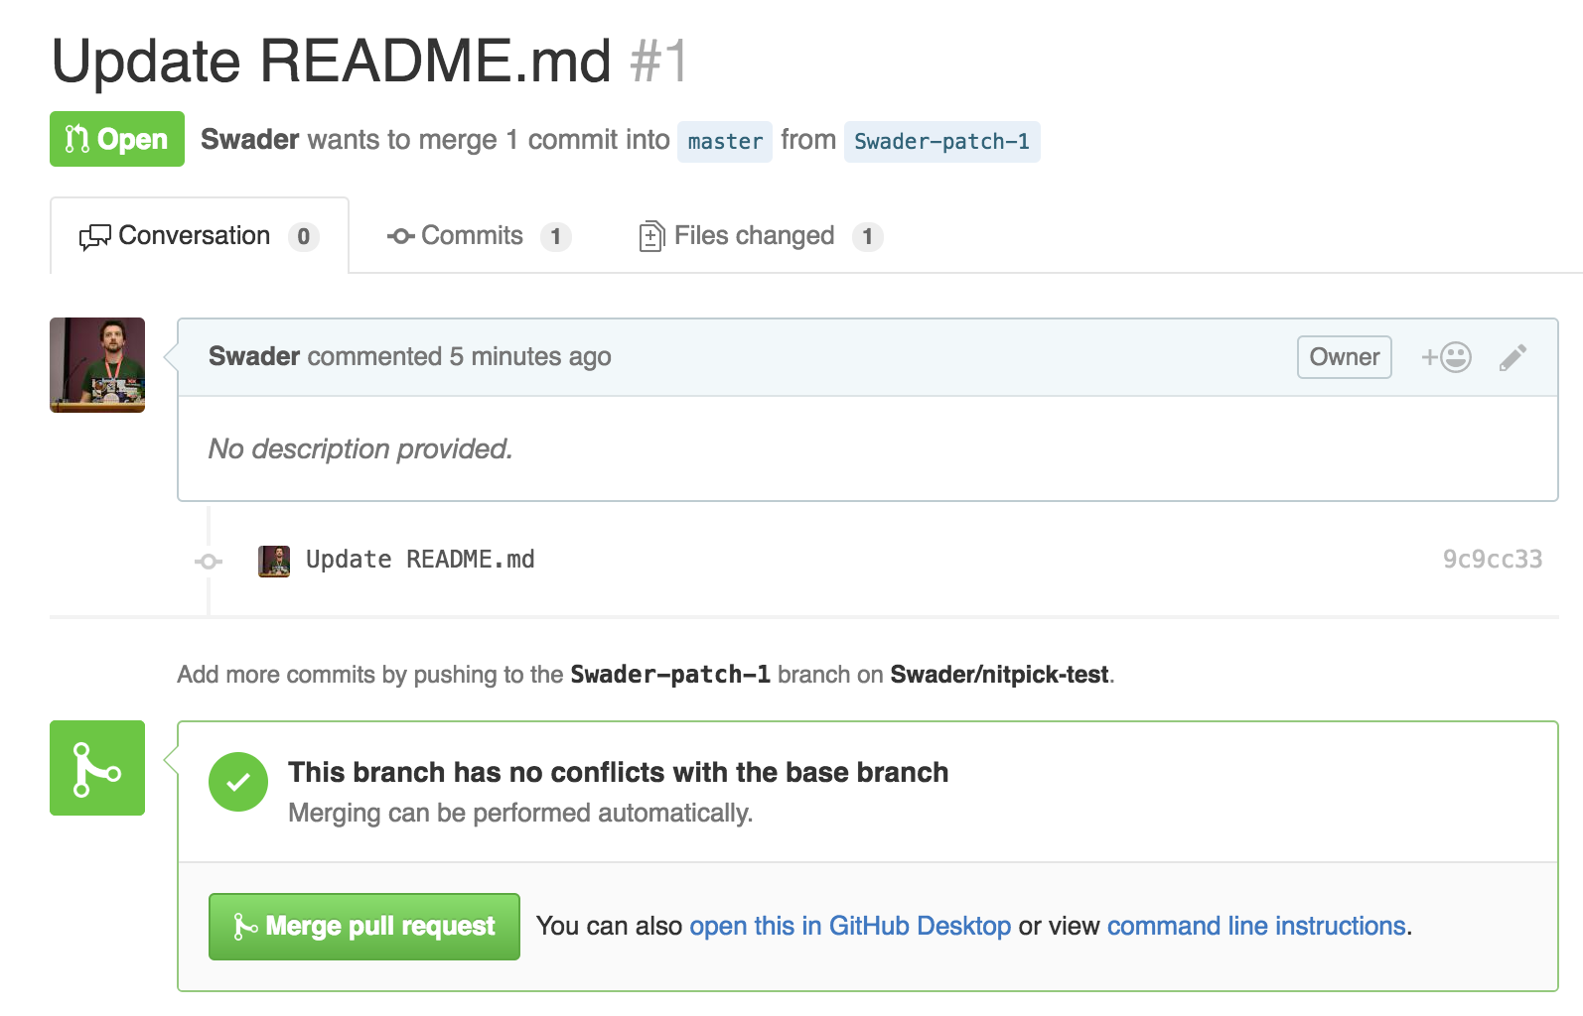
Task: Click the Files changed count badge 1
Action: 868,237
